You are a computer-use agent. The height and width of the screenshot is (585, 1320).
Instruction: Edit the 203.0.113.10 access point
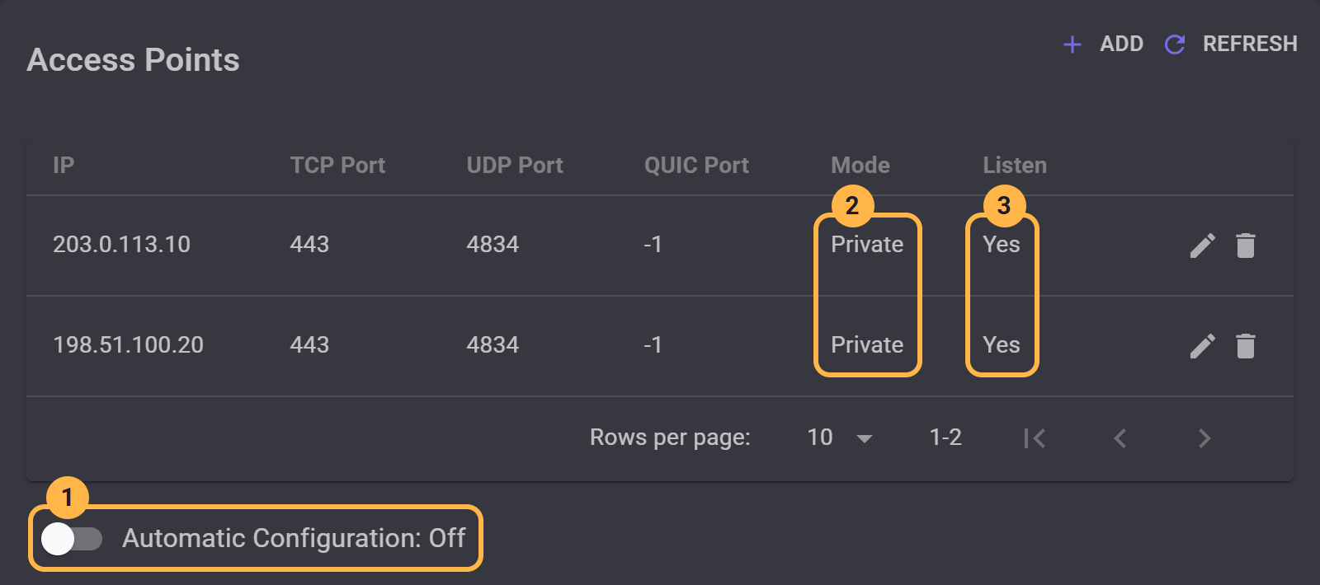click(1203, 246)
